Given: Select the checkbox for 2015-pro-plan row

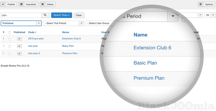Looking at the screenshot, I should 10,39.
